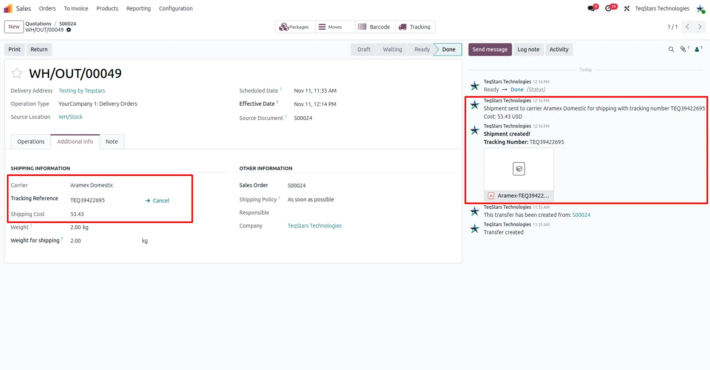This screenshot has width=710, height=370.
Task: Switch to the Note tab
Action: point(112,142)
